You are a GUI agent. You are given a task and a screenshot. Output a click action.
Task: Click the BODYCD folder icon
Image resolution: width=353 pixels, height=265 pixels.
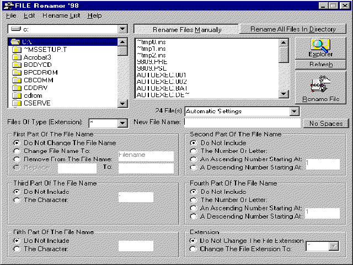(x=17, y=65)
